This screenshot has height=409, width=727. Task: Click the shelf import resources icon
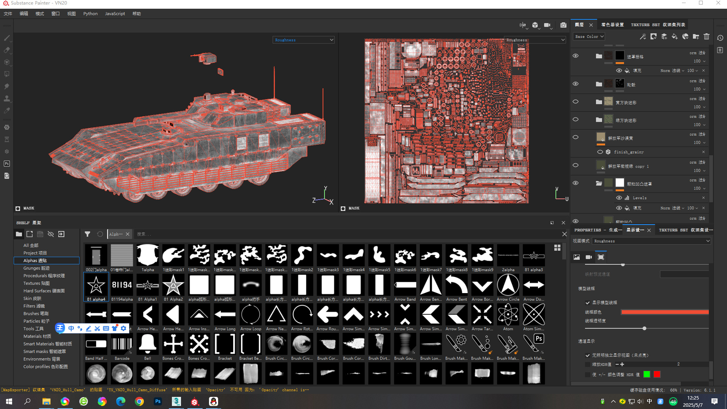point(61,234)
